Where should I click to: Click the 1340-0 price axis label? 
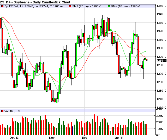[x=162, y=14]
